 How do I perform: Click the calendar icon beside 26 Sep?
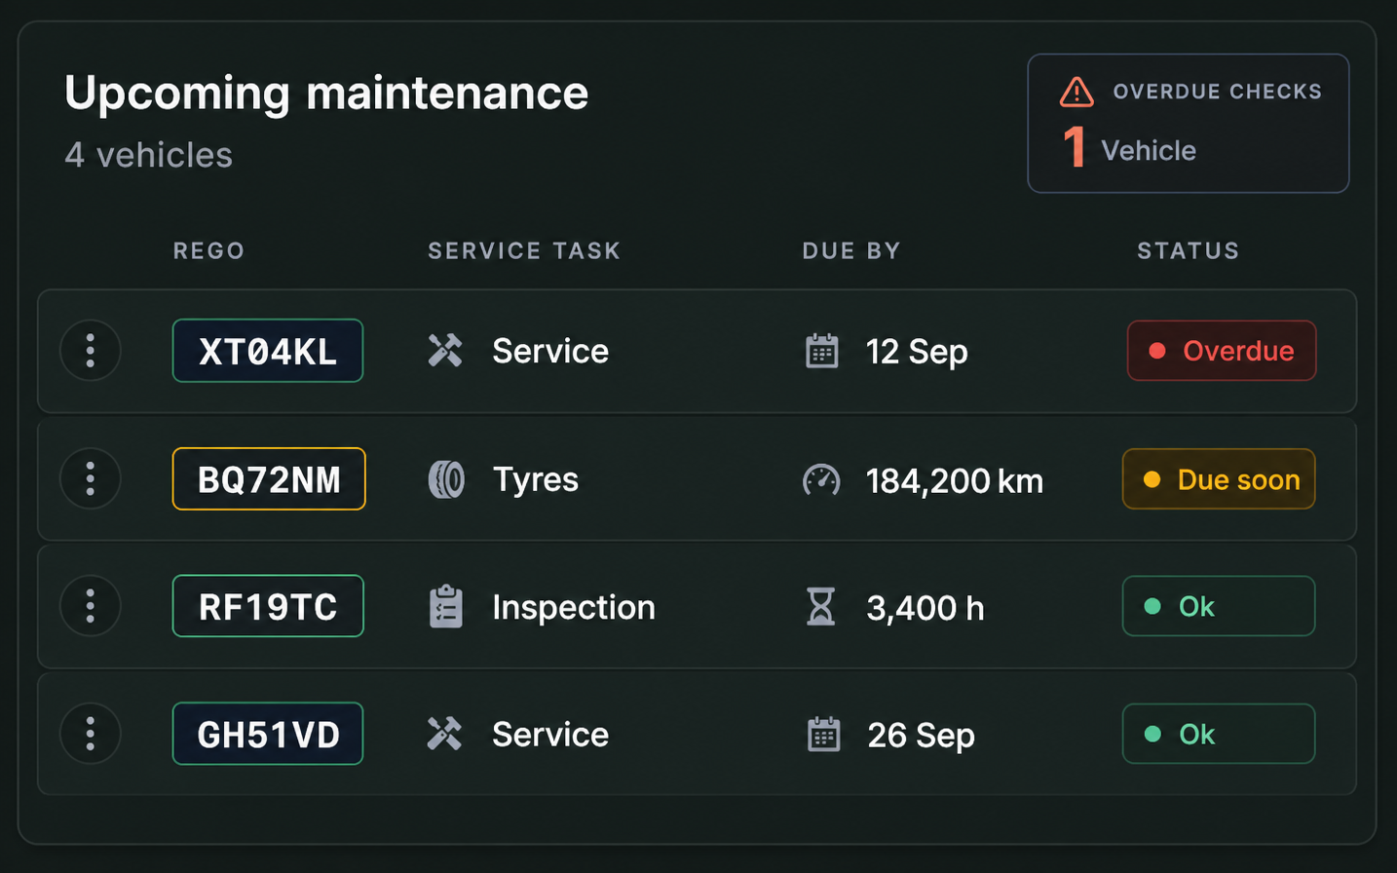824,734
